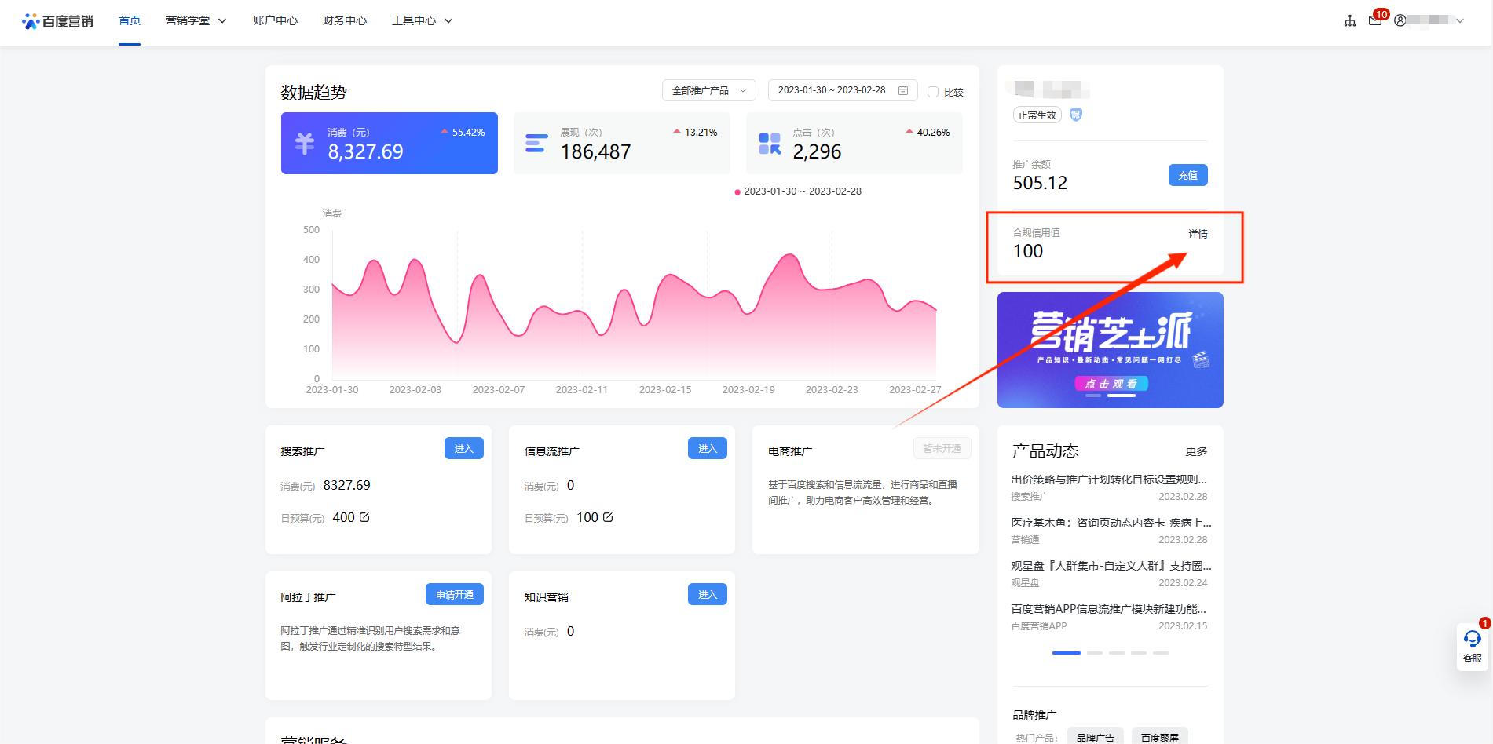Expand the account name dropdown arrow
The width and height of the screenshot is (1493, 744).
tap(1459, 21)
